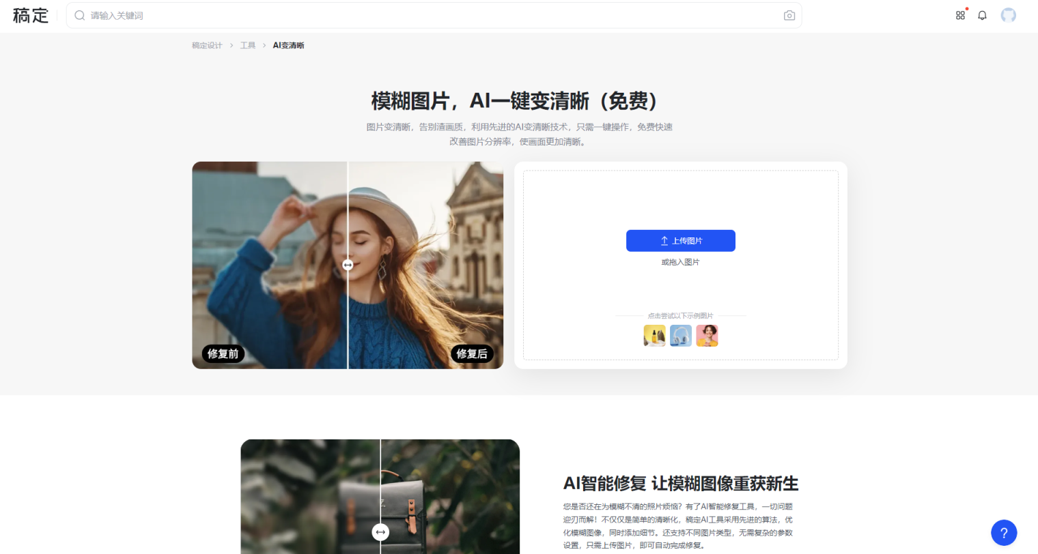Select the headphones example image
Image resolution: width=1038 pixels, height=554 pixels.
coord(681,335)
